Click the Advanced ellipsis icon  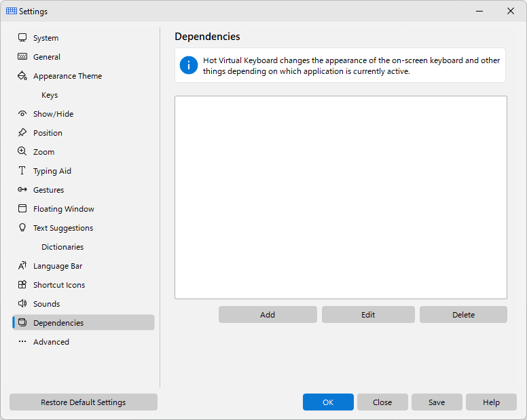(22, 341)
